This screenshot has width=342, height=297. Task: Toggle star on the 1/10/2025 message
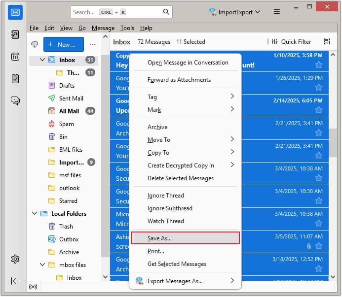click(318, 65)
